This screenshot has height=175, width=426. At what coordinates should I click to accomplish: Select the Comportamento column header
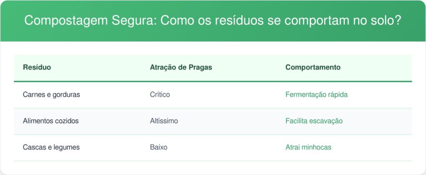coord(313,68)
